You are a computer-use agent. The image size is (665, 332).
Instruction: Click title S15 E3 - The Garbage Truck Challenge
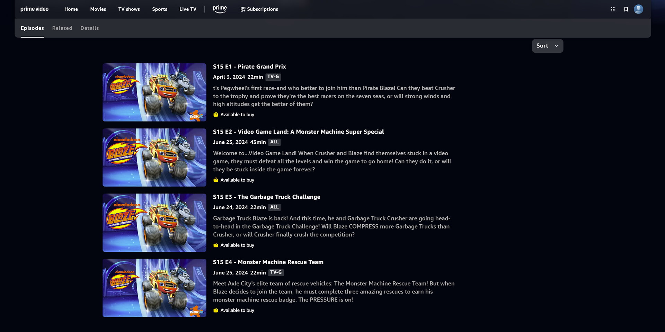pos(266,197)
